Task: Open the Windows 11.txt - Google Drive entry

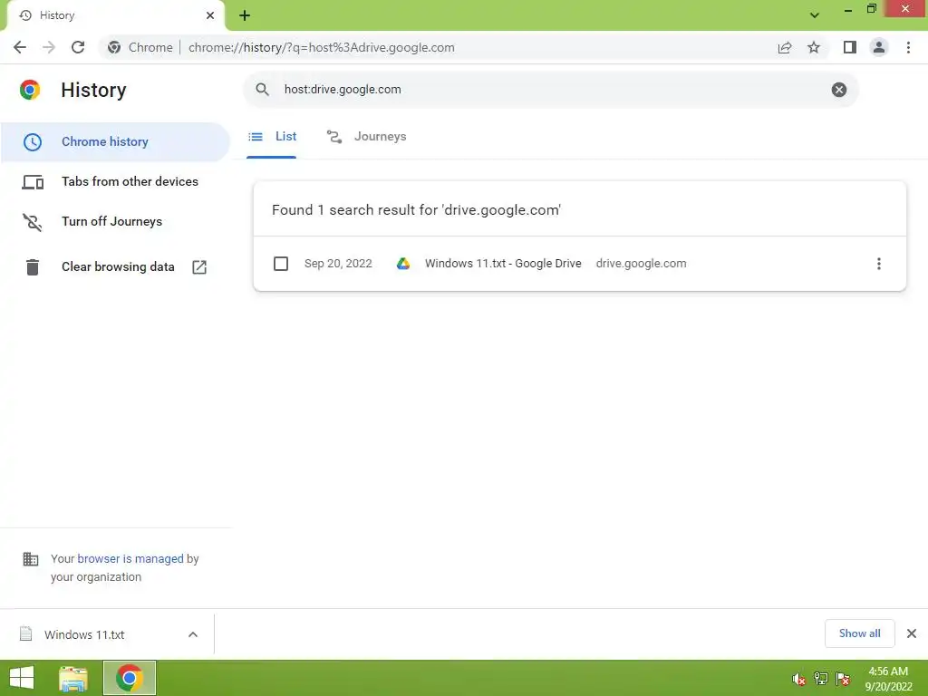Action: click(503, 264)
